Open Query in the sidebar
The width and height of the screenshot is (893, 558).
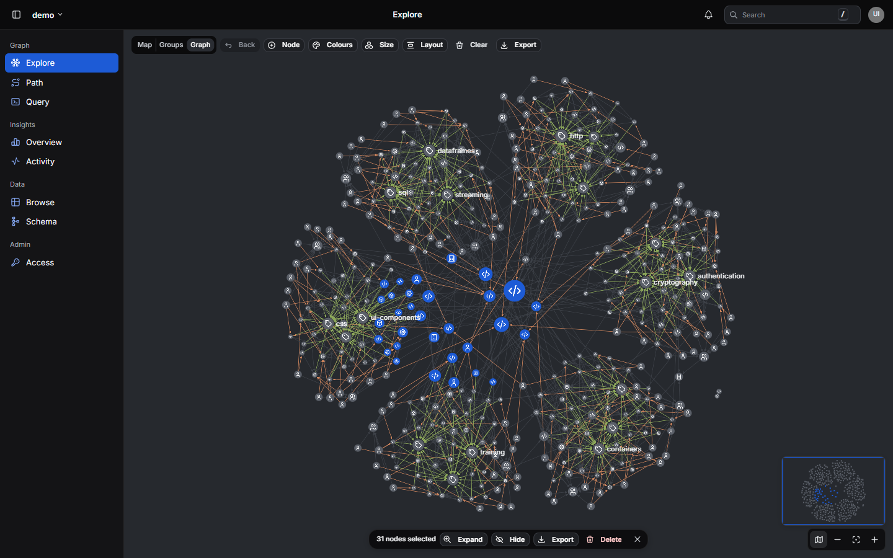pyautogui.click(x=61, y=102)
